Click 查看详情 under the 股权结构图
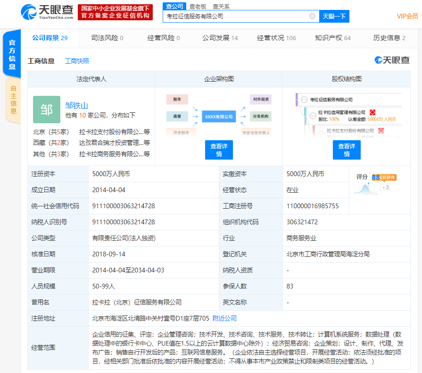 [x=347, y=150]
